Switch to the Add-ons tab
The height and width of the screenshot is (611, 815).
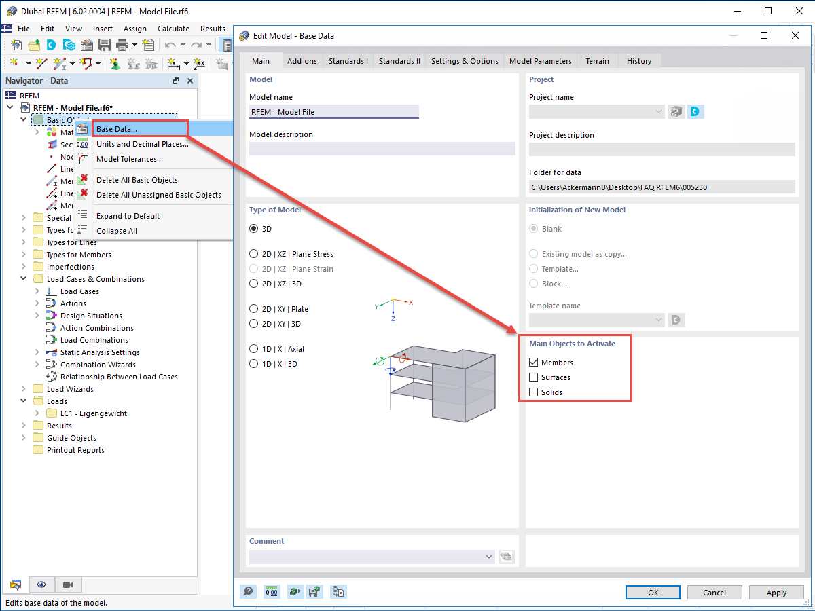click(x=302, y=60)
